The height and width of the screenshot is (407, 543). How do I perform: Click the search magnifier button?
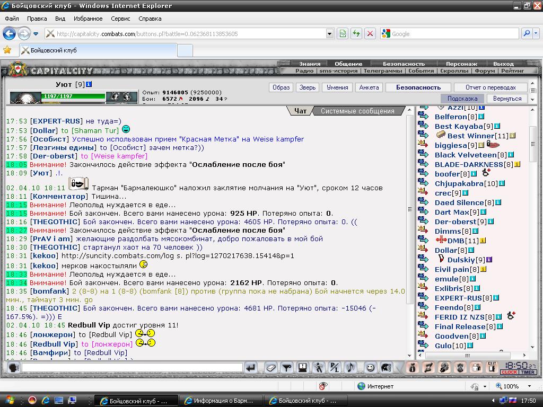click(527, 33)
